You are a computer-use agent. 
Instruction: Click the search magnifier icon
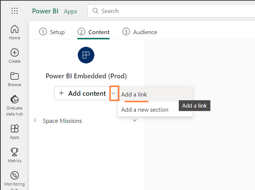tap(95, 11)
